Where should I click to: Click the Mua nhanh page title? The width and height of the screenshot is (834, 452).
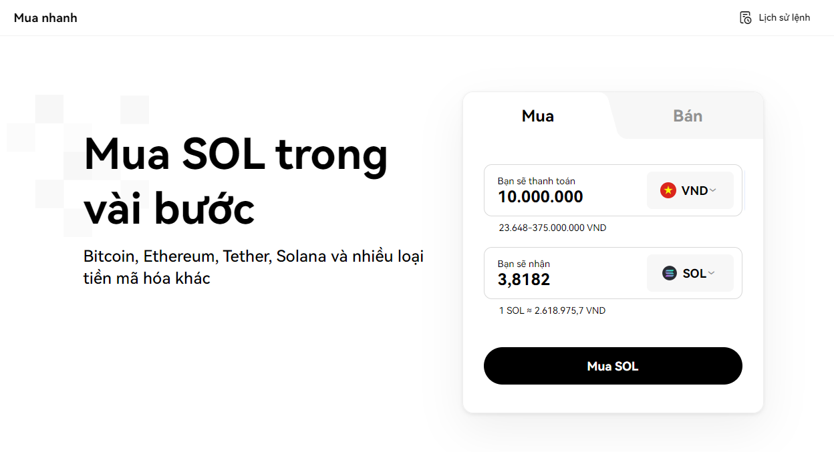[45, 18]
